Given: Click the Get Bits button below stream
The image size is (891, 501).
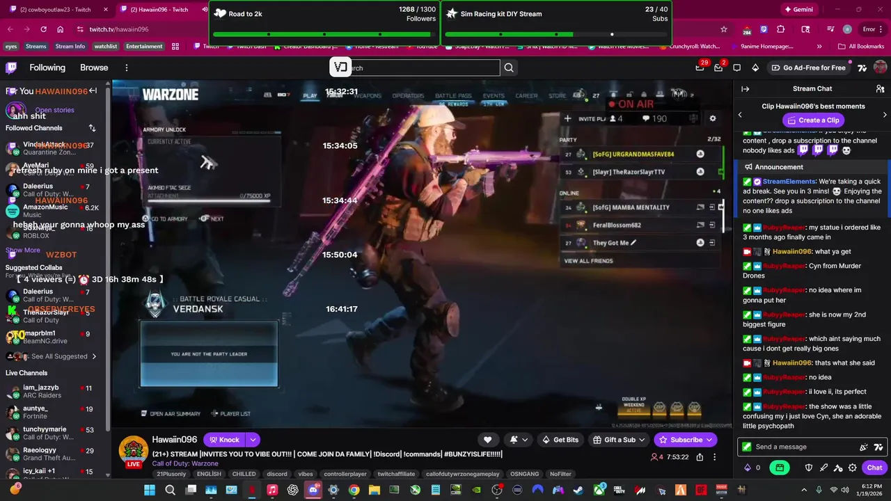Looking at the screenshot, I should pyautogui.click(x=560, y=440).
